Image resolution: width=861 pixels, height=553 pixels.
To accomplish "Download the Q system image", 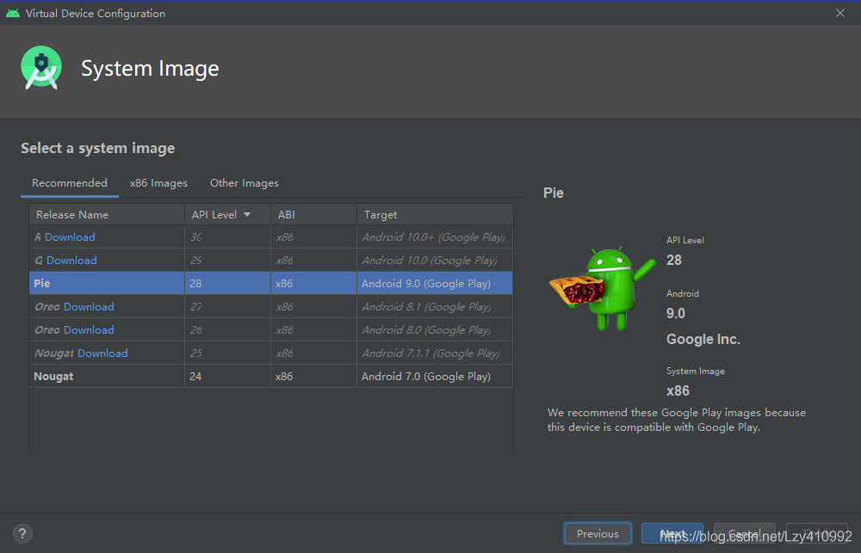I will [x=71, y=260].
